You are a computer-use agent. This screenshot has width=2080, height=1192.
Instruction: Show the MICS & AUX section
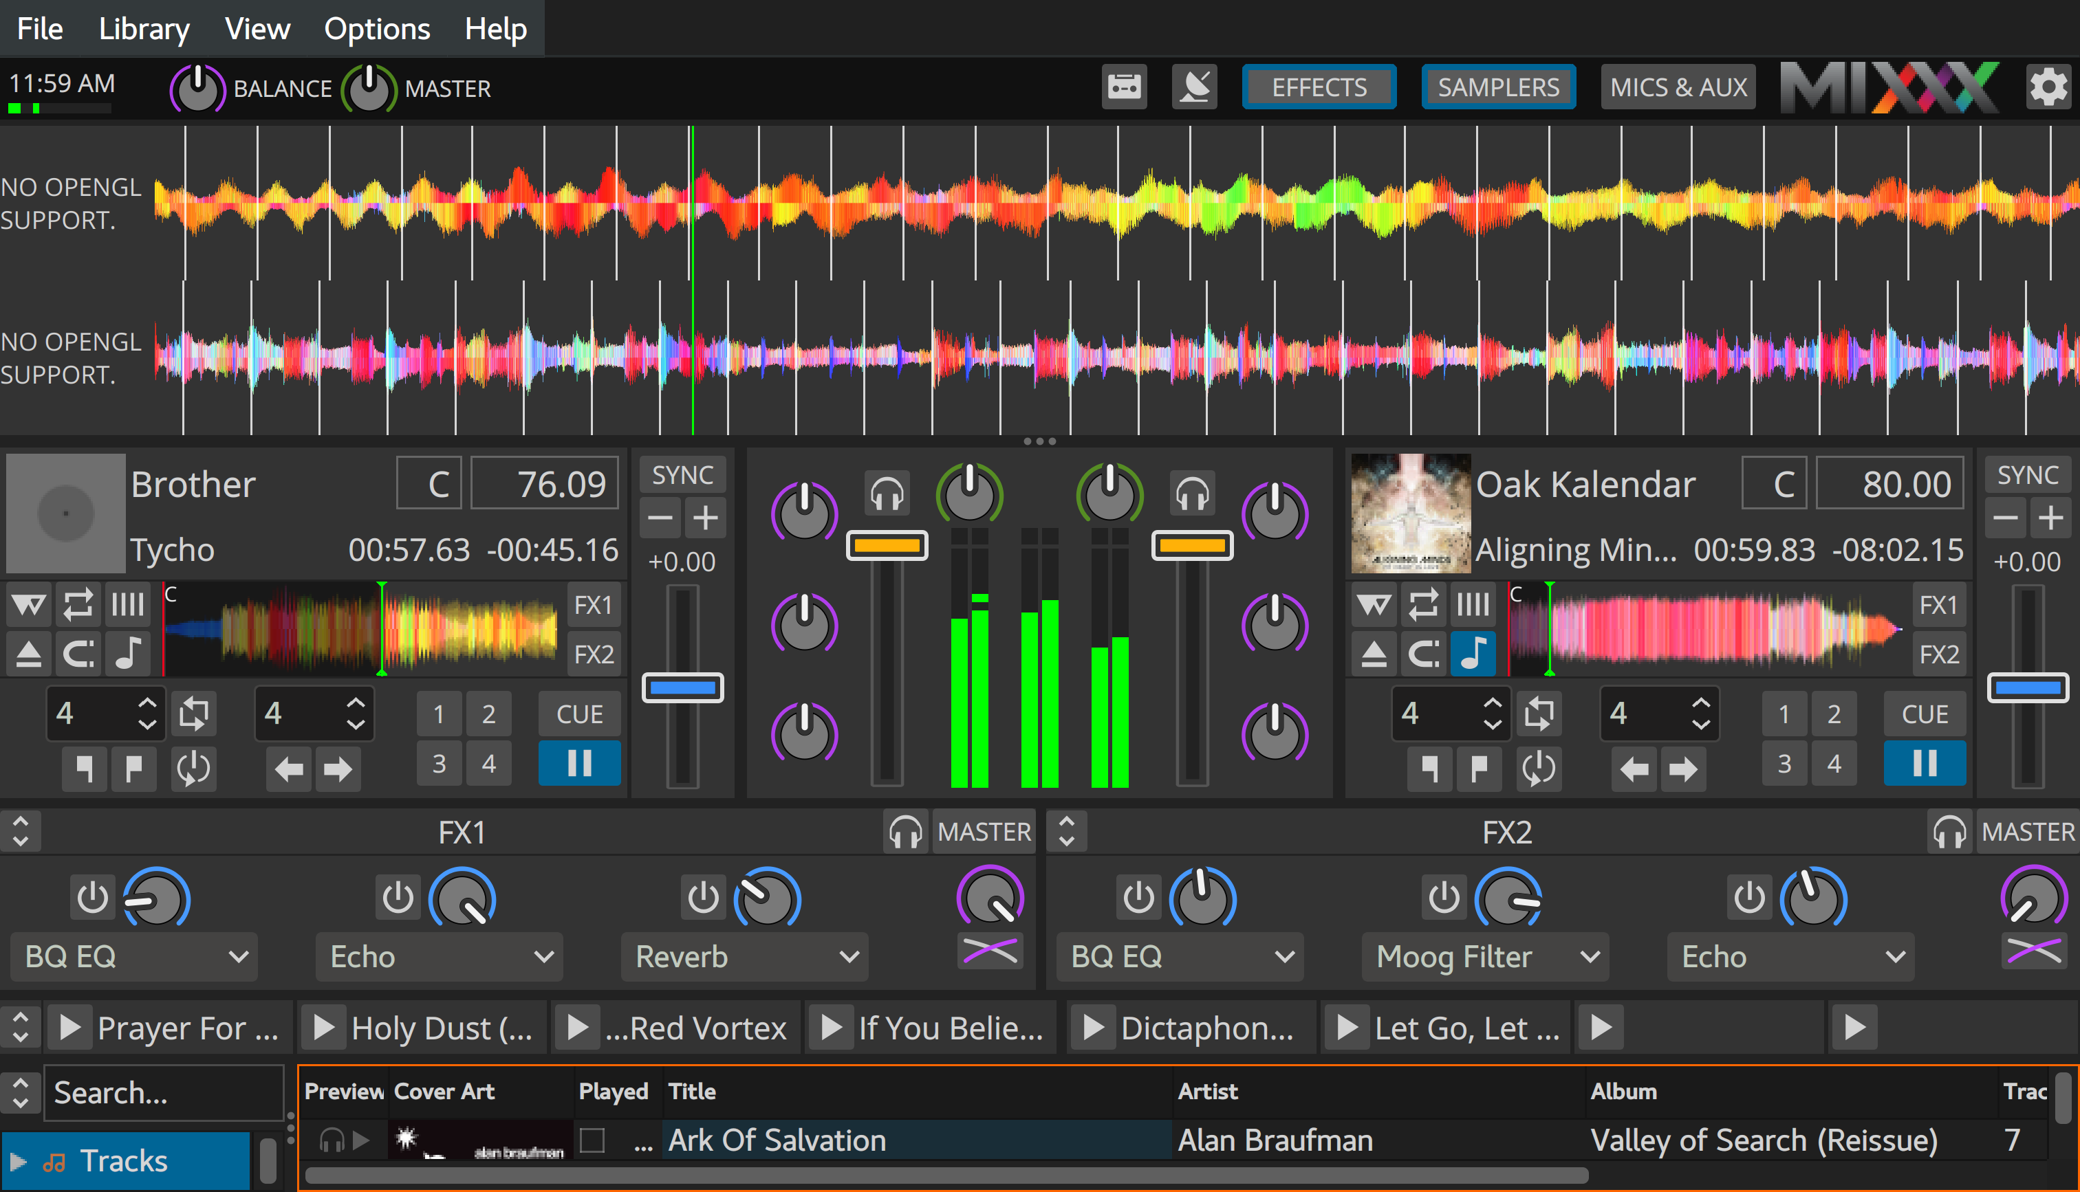click(x=1679, y=87)
